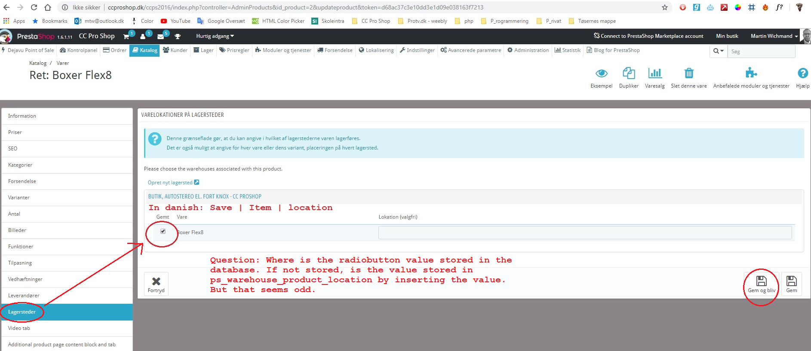Open the Lokalisering menu

(376, 50)
